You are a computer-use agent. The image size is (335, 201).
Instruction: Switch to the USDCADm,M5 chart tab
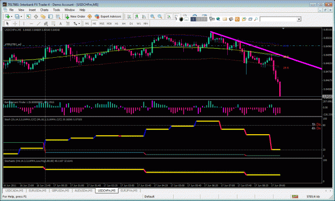coord(14,190)
